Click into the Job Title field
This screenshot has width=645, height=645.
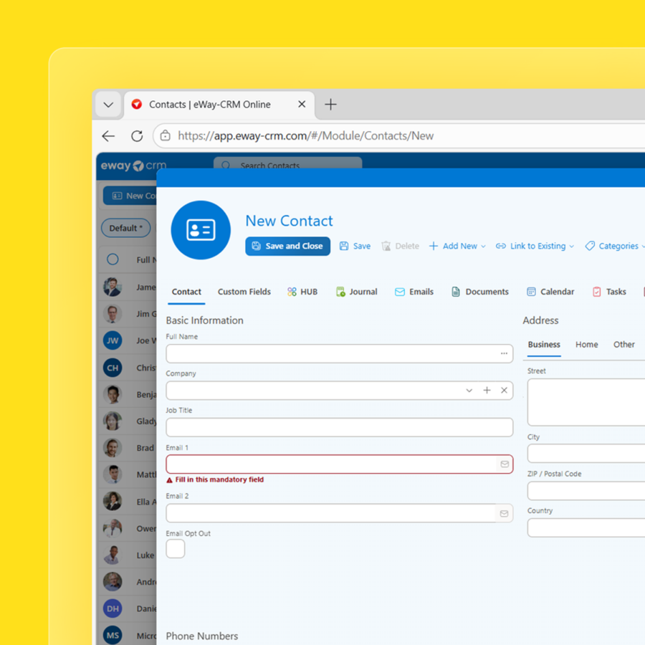tap(339, 428)
